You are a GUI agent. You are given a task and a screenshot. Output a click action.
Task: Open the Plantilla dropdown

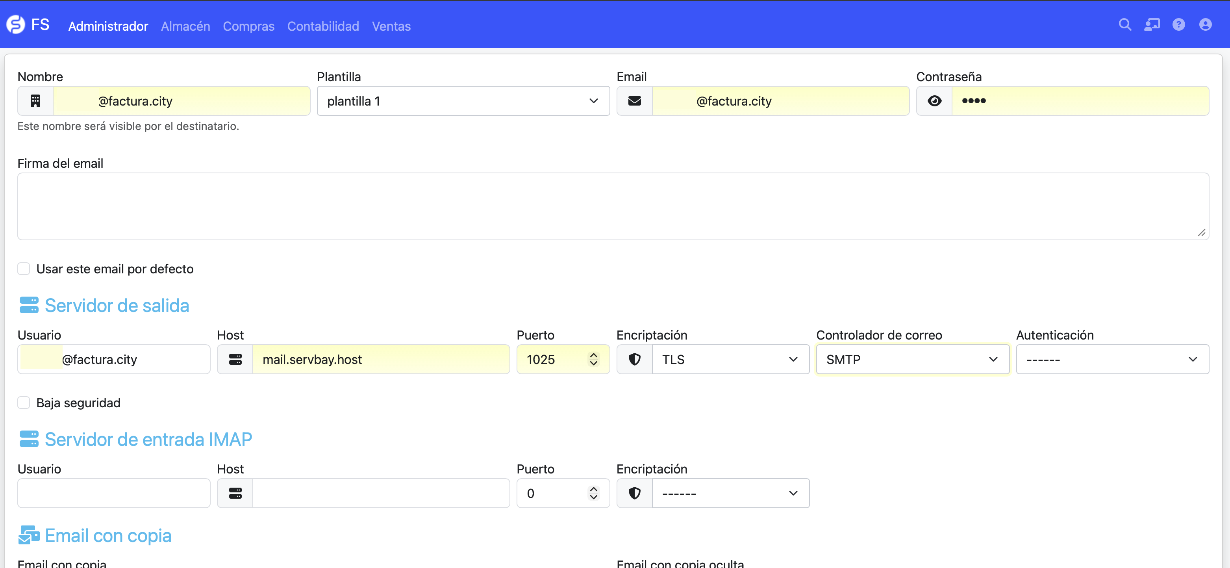[x=463, y=101]
